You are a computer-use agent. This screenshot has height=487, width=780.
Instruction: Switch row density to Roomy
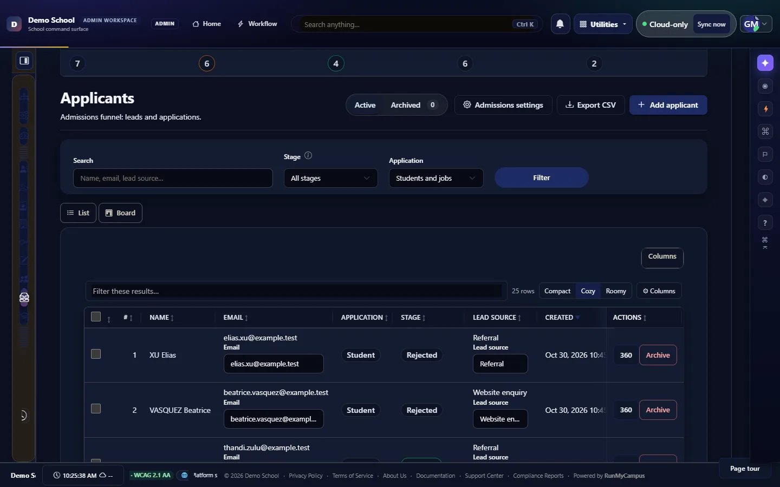pyautogui.click(x=616, y=291)
